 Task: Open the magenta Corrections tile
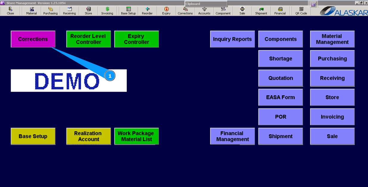(33, 39)
